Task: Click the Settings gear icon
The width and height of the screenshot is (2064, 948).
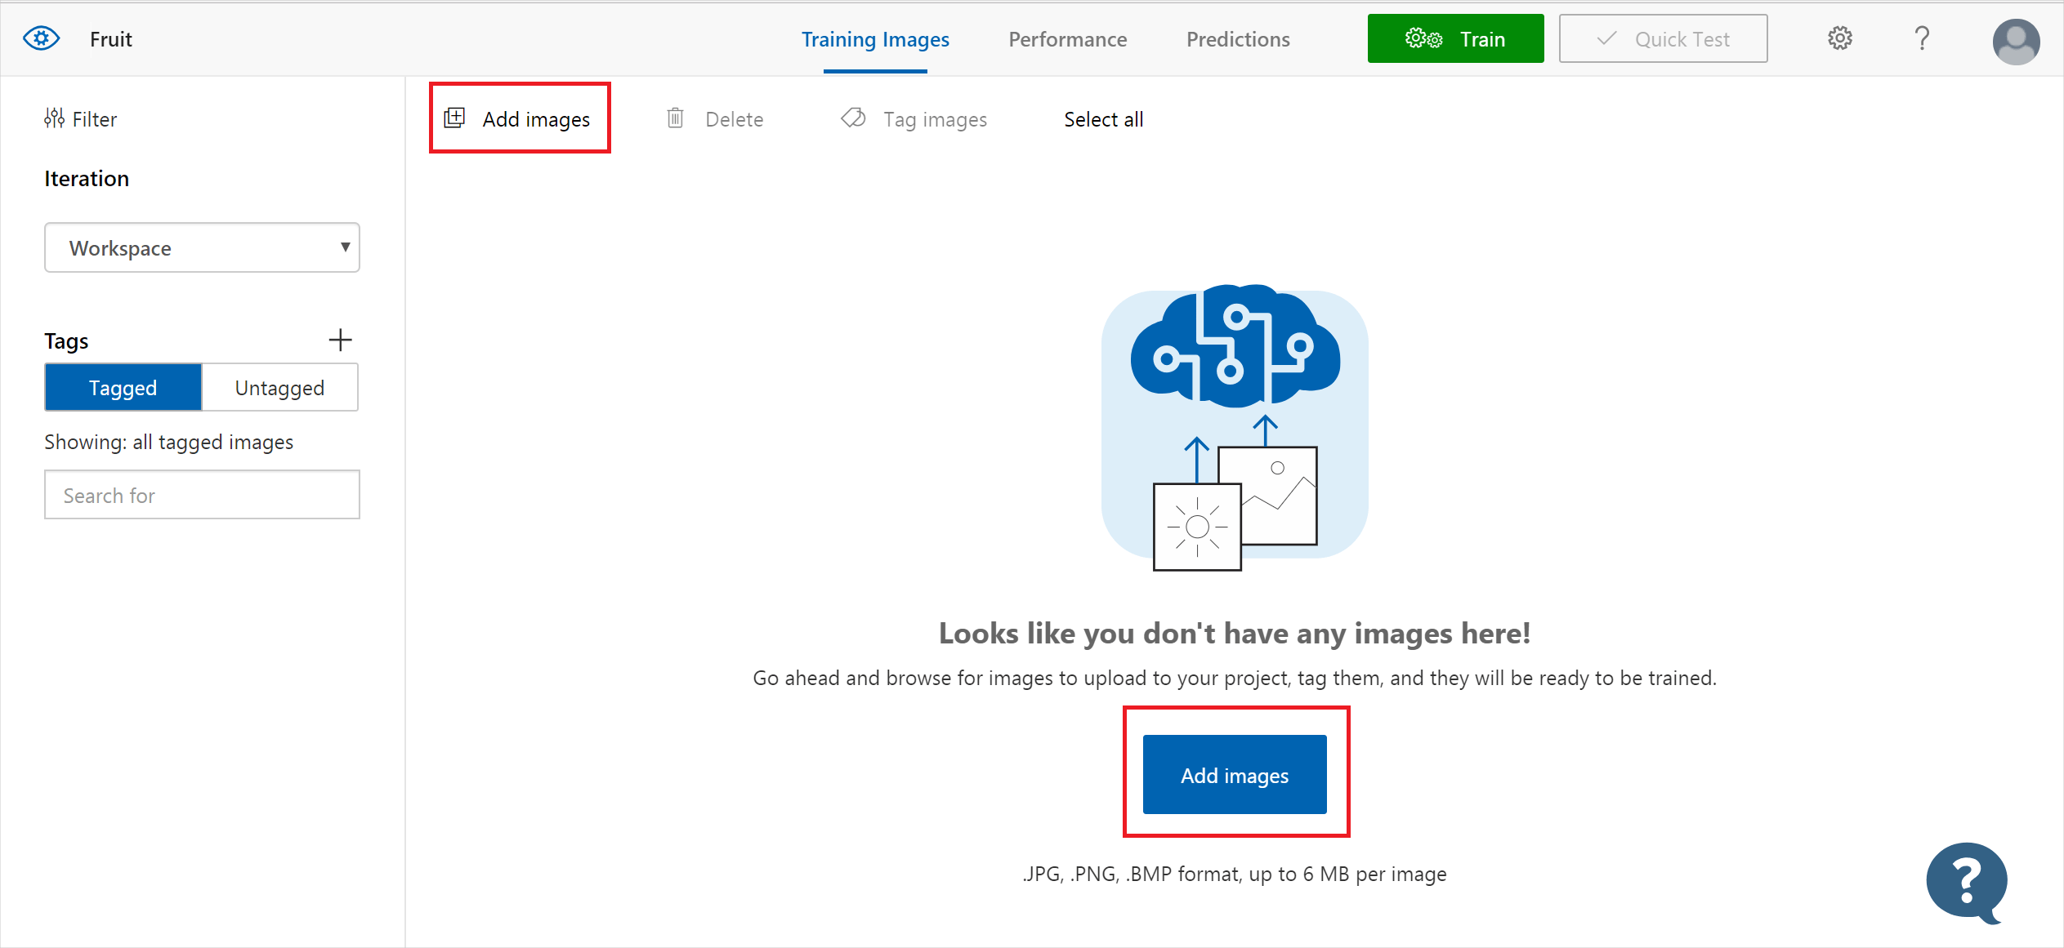Action: pyautogui.click(x=1840, y=38)
